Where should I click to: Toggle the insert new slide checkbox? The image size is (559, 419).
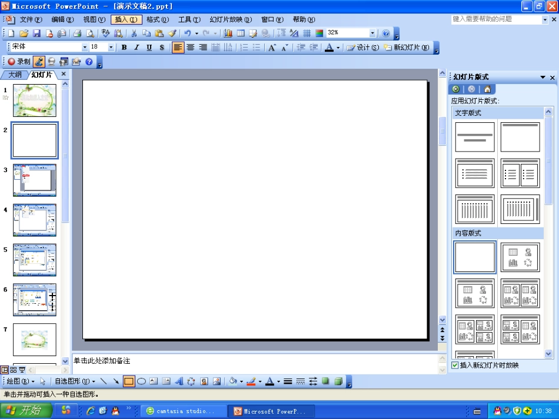click(x=455, y=365)
